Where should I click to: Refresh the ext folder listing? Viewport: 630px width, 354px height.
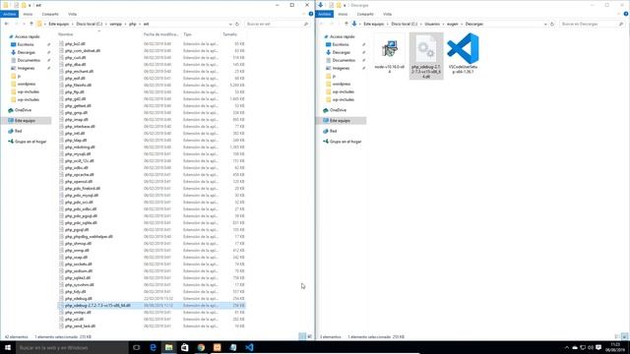pos(237,24)
